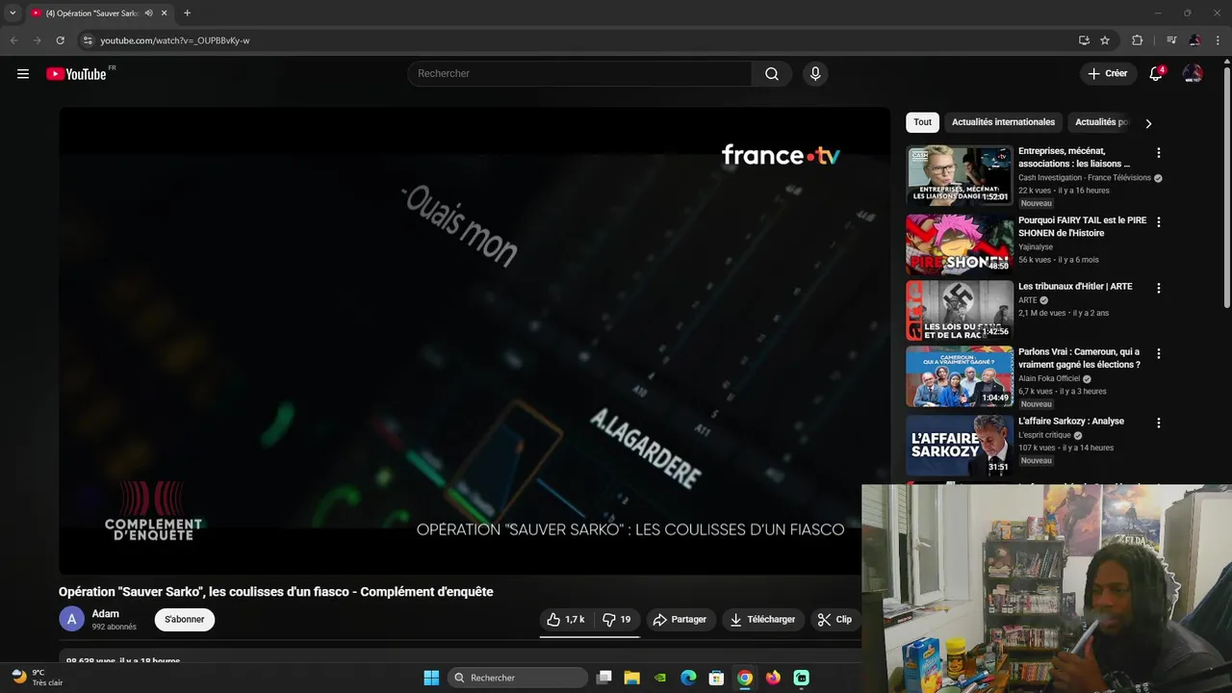Screen dimensions: 1232x693
Task: Open options for Pourquoi FAIRY TAIL video
Action: (x=1159, y=221)
